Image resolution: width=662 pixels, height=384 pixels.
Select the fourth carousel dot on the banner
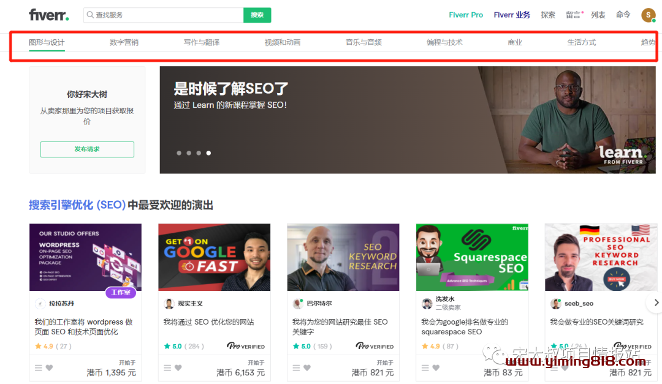pos(208,152)
